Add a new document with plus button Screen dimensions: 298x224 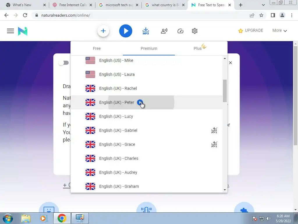pyautogui.click(x=103, y=31)
